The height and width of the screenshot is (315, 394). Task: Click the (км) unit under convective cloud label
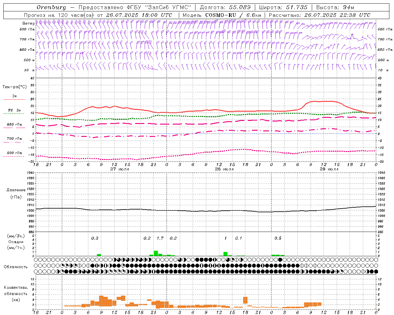16,300
